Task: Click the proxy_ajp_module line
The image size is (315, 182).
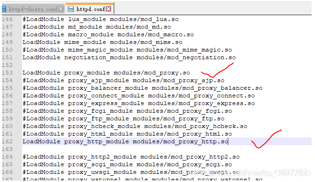Action: 123,81
